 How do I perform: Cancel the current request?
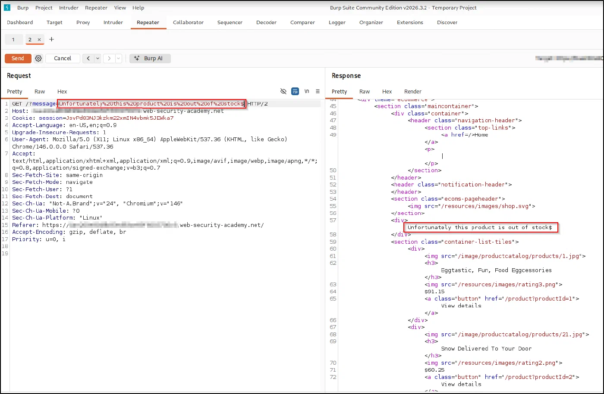pos(63,59)
